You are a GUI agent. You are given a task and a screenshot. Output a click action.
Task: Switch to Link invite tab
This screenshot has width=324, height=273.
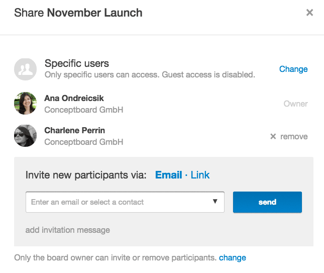coord(200,175)
